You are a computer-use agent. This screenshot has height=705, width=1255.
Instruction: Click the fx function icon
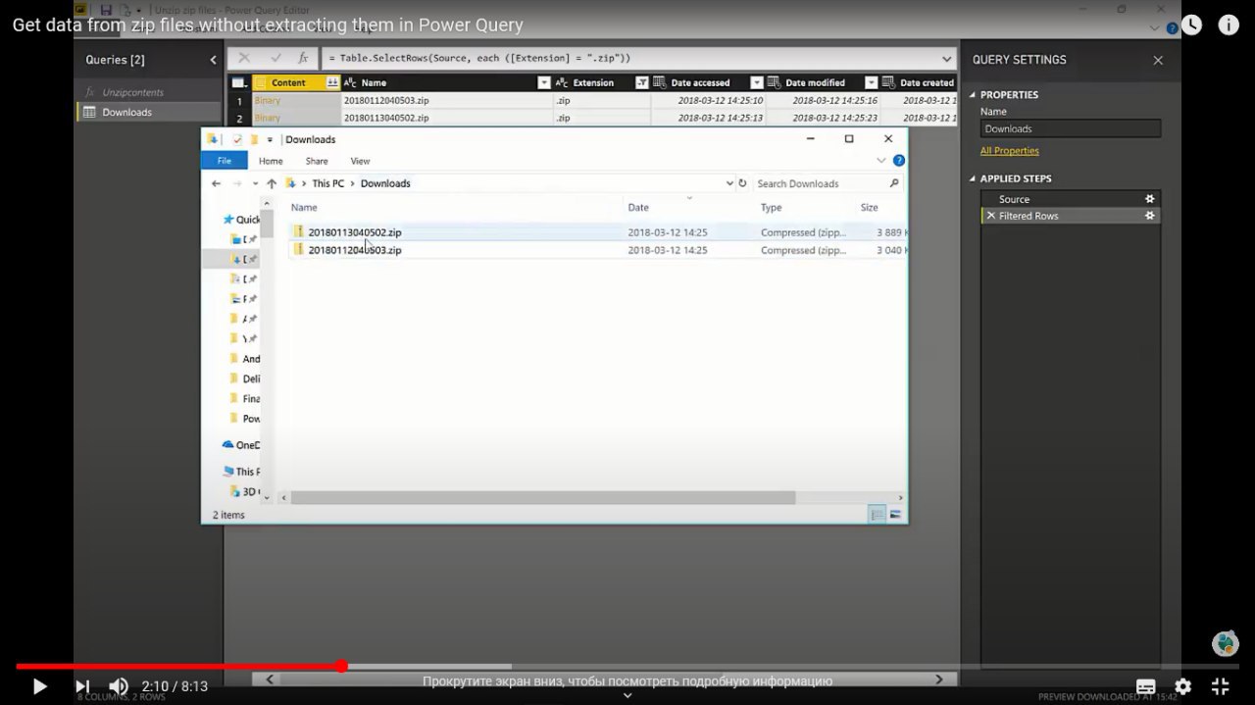coord(304,58)
